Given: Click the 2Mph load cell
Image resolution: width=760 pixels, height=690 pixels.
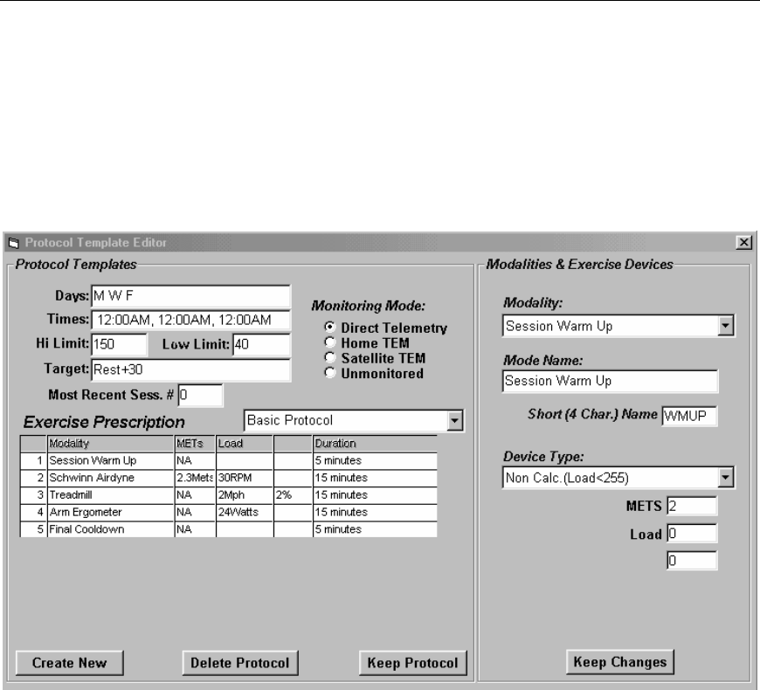Looking at the screenshot, I should pos(245,495).
